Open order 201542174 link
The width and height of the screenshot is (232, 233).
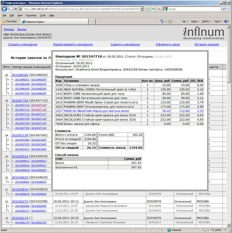point(20,218)
